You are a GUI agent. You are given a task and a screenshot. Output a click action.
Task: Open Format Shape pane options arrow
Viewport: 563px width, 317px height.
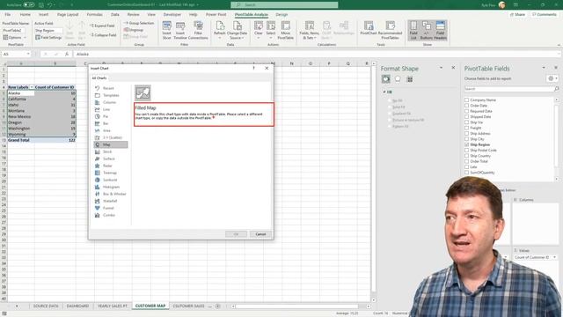(441, 68)
